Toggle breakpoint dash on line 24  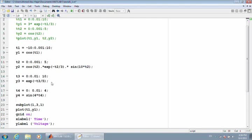coord(7,124)
